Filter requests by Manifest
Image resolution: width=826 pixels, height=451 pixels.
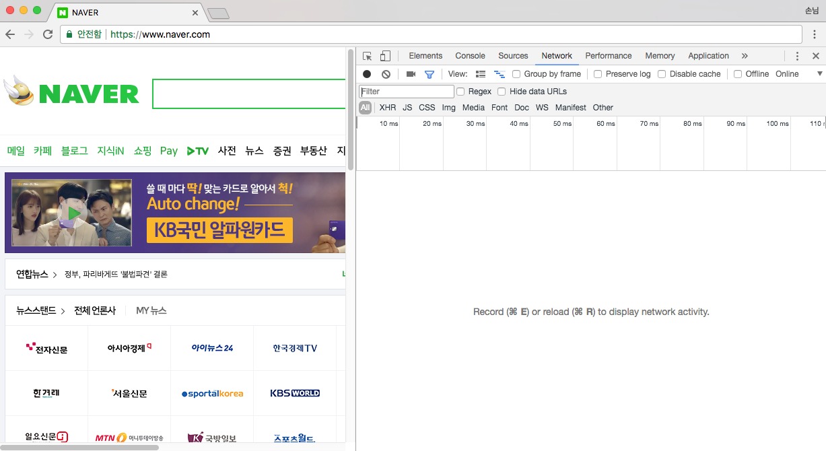(x=571, y=108)
